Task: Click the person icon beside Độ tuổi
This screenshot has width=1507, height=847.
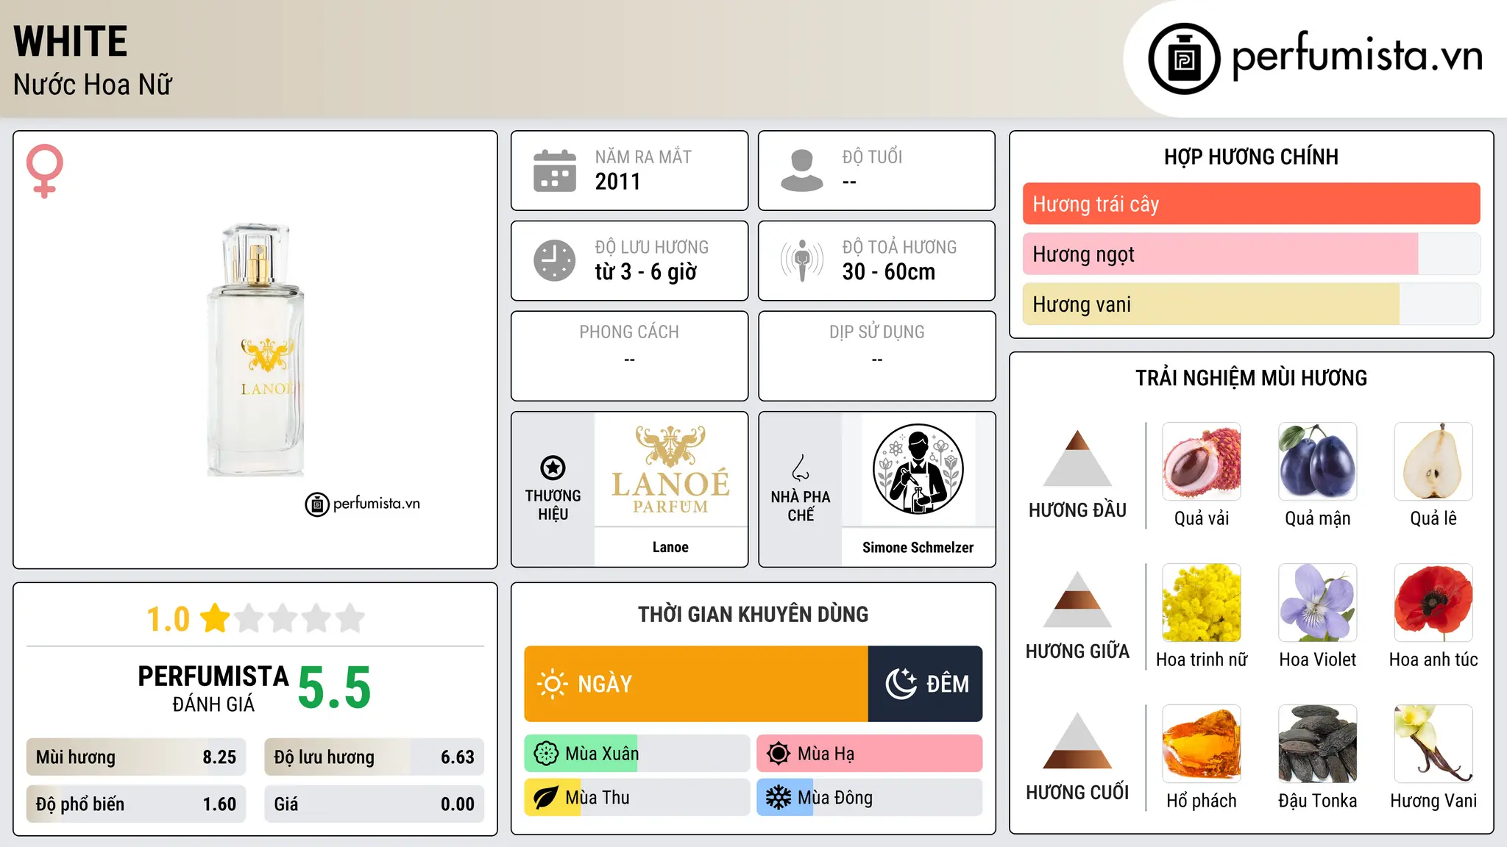Action: coord(801,171)
